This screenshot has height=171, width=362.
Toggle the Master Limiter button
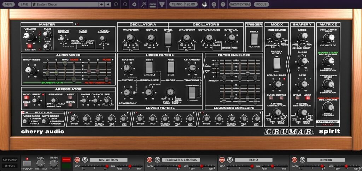[29, 46]
